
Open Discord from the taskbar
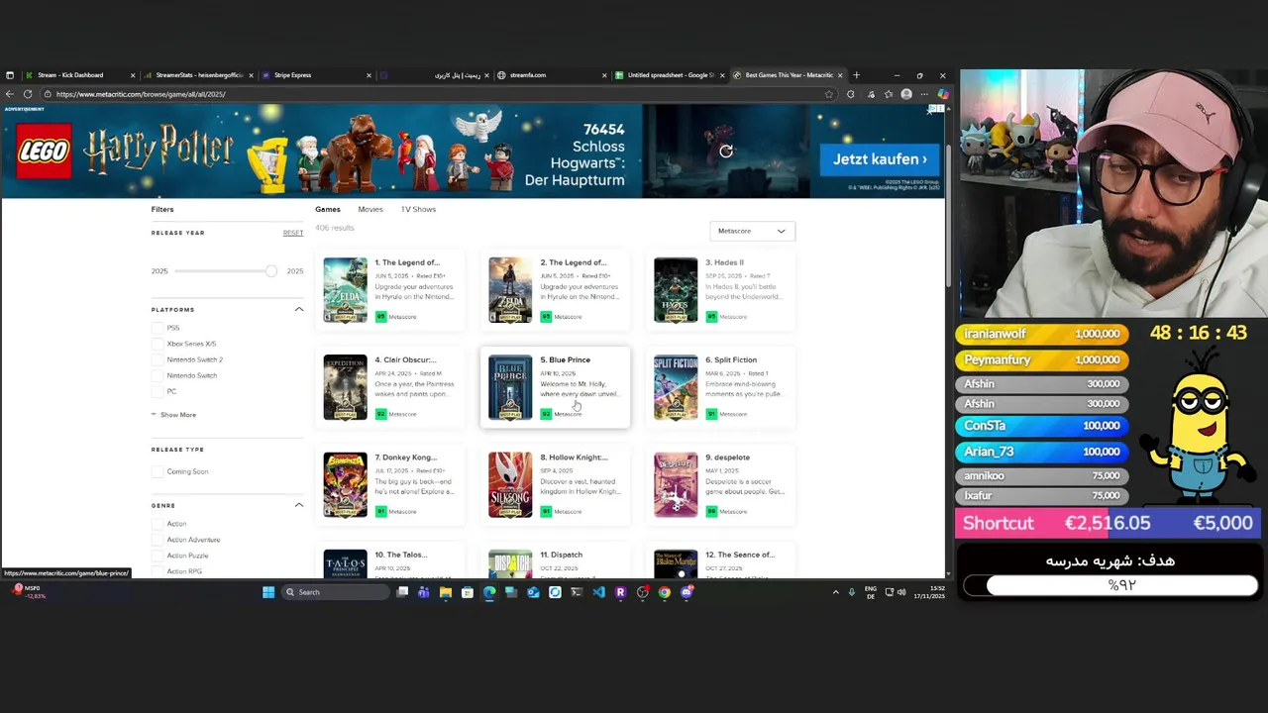(x=687, y=592)
